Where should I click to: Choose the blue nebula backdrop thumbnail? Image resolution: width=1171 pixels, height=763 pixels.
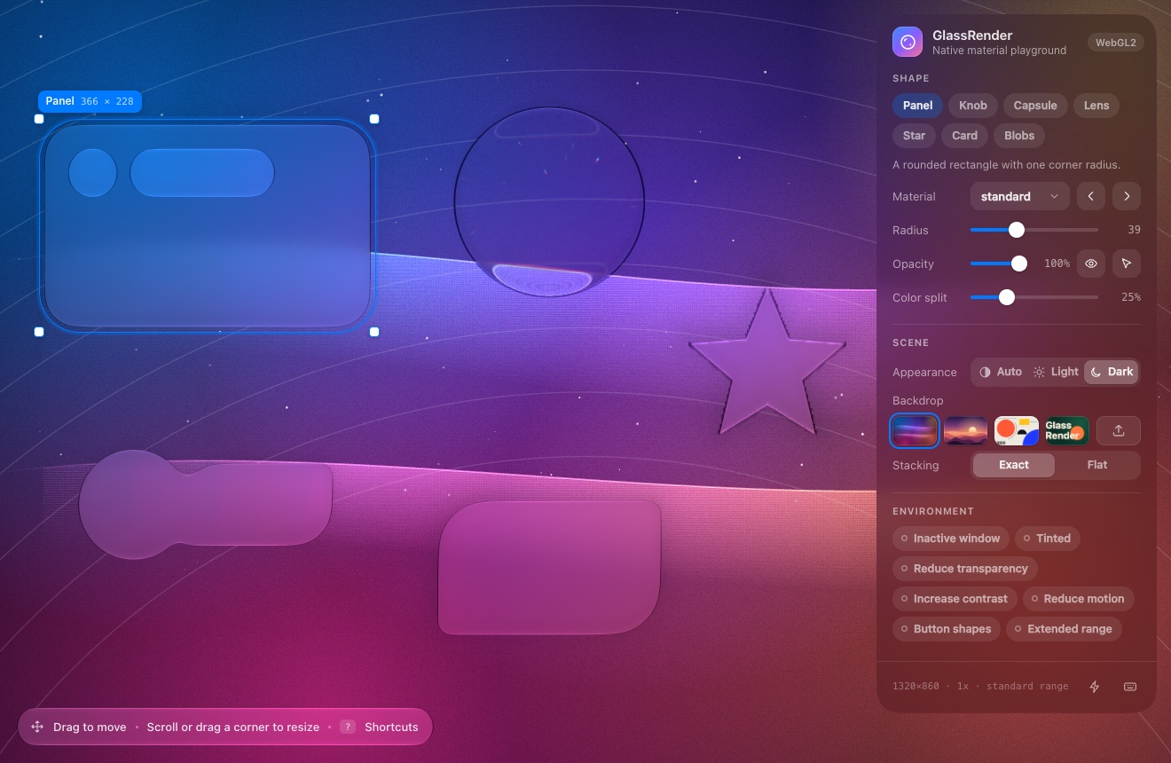[915, 430]
